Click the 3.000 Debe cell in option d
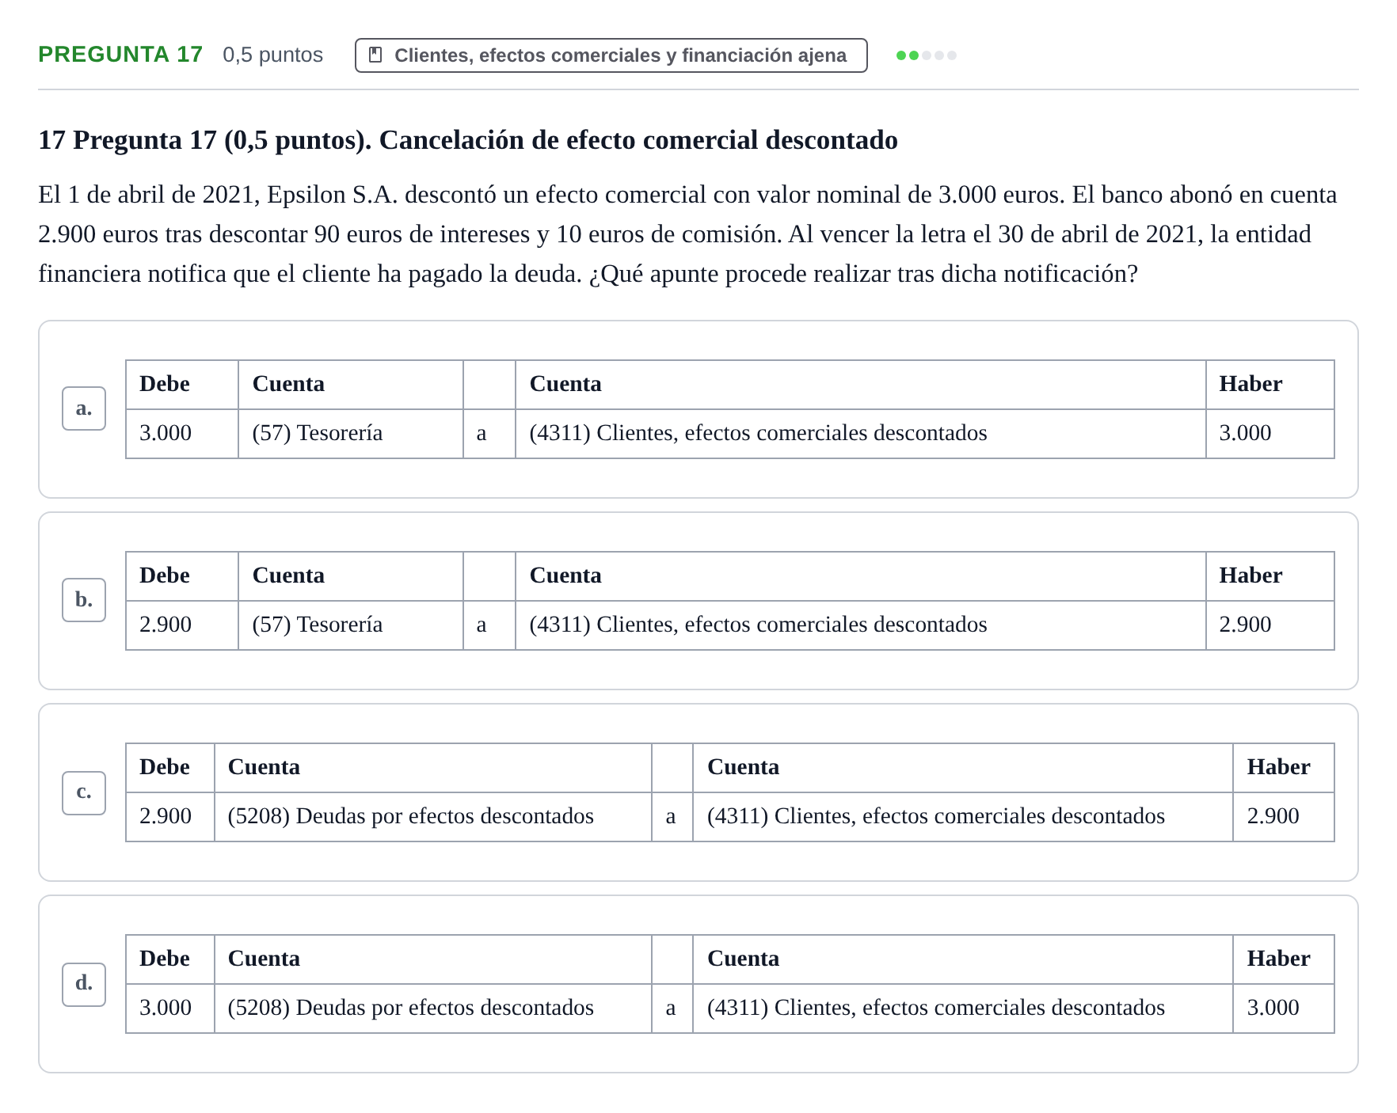Screen dimensions: 1397x1113 (170, 1008)
